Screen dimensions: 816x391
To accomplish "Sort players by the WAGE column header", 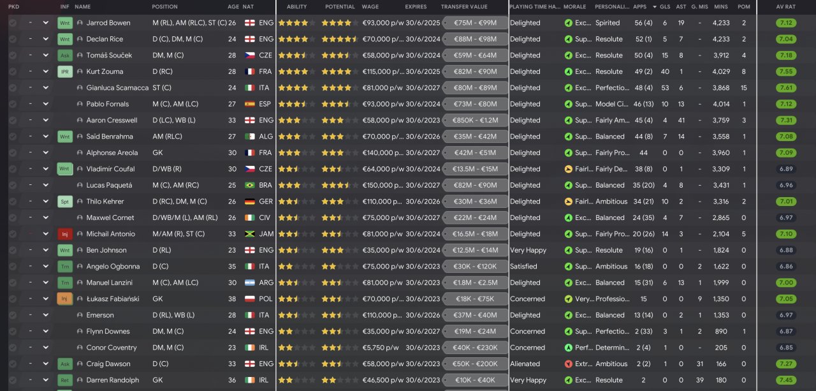I will 370,7.
